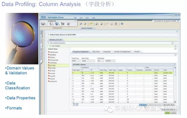
Task: Select LISTPRICE in the column list
Action: click(x=53, y=63)
